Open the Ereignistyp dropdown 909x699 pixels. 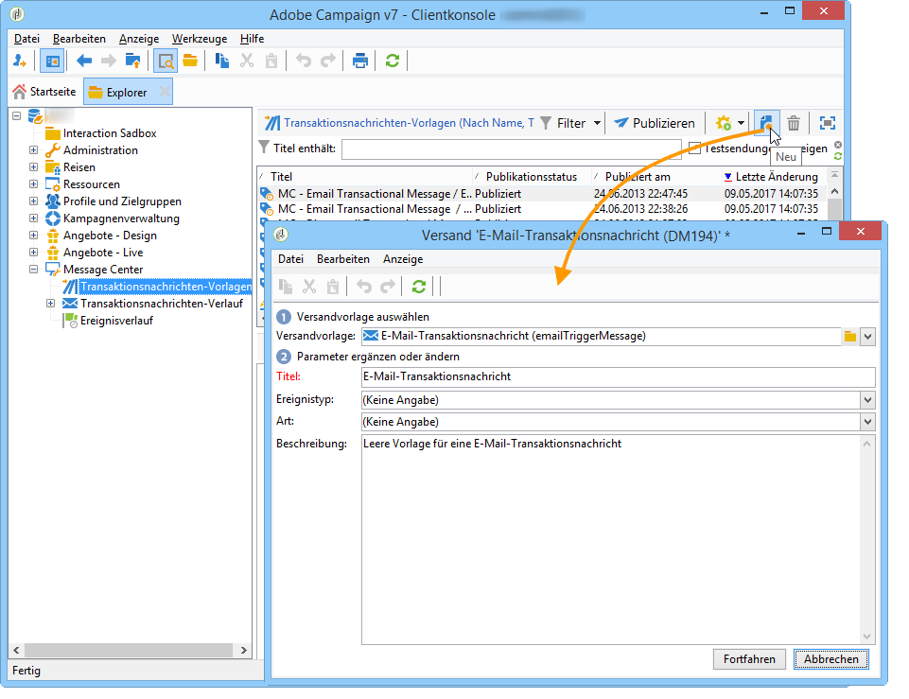click(867, 400)
